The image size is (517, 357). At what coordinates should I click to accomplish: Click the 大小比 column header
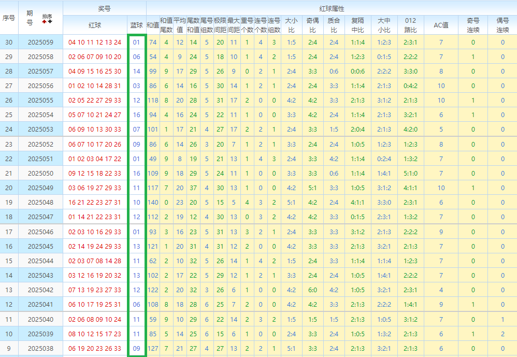(x=292, y=25)
